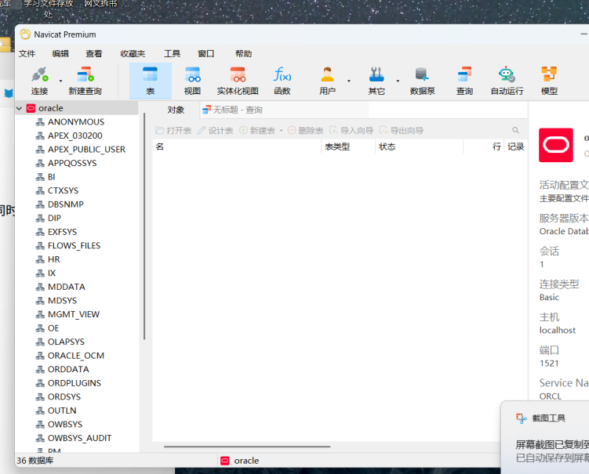Select the CTXSYS schema

point(63,190)
